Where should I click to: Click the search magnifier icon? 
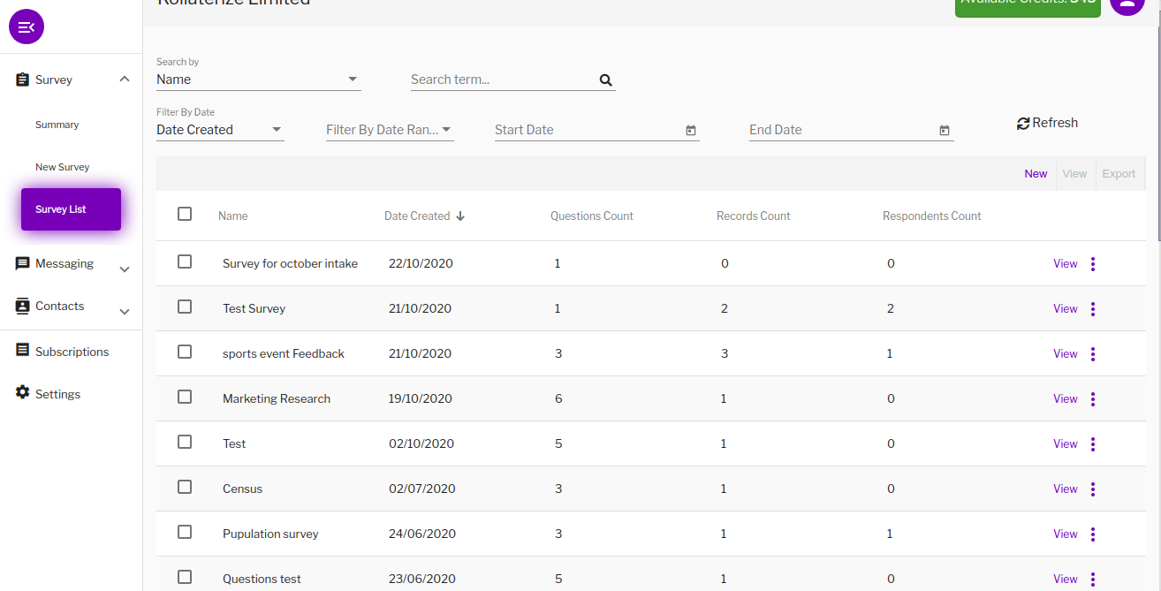(606, 80)
